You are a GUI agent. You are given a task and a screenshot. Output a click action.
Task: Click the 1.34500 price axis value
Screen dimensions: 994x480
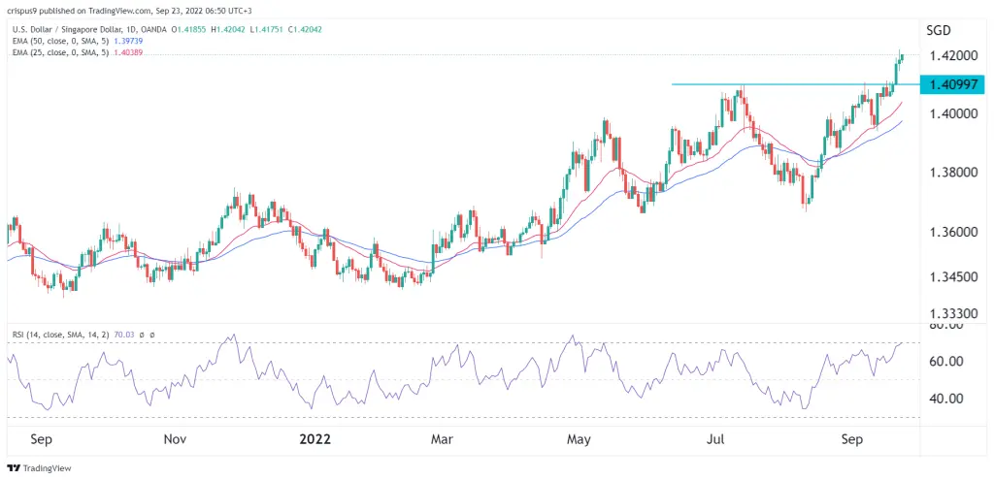953,276
